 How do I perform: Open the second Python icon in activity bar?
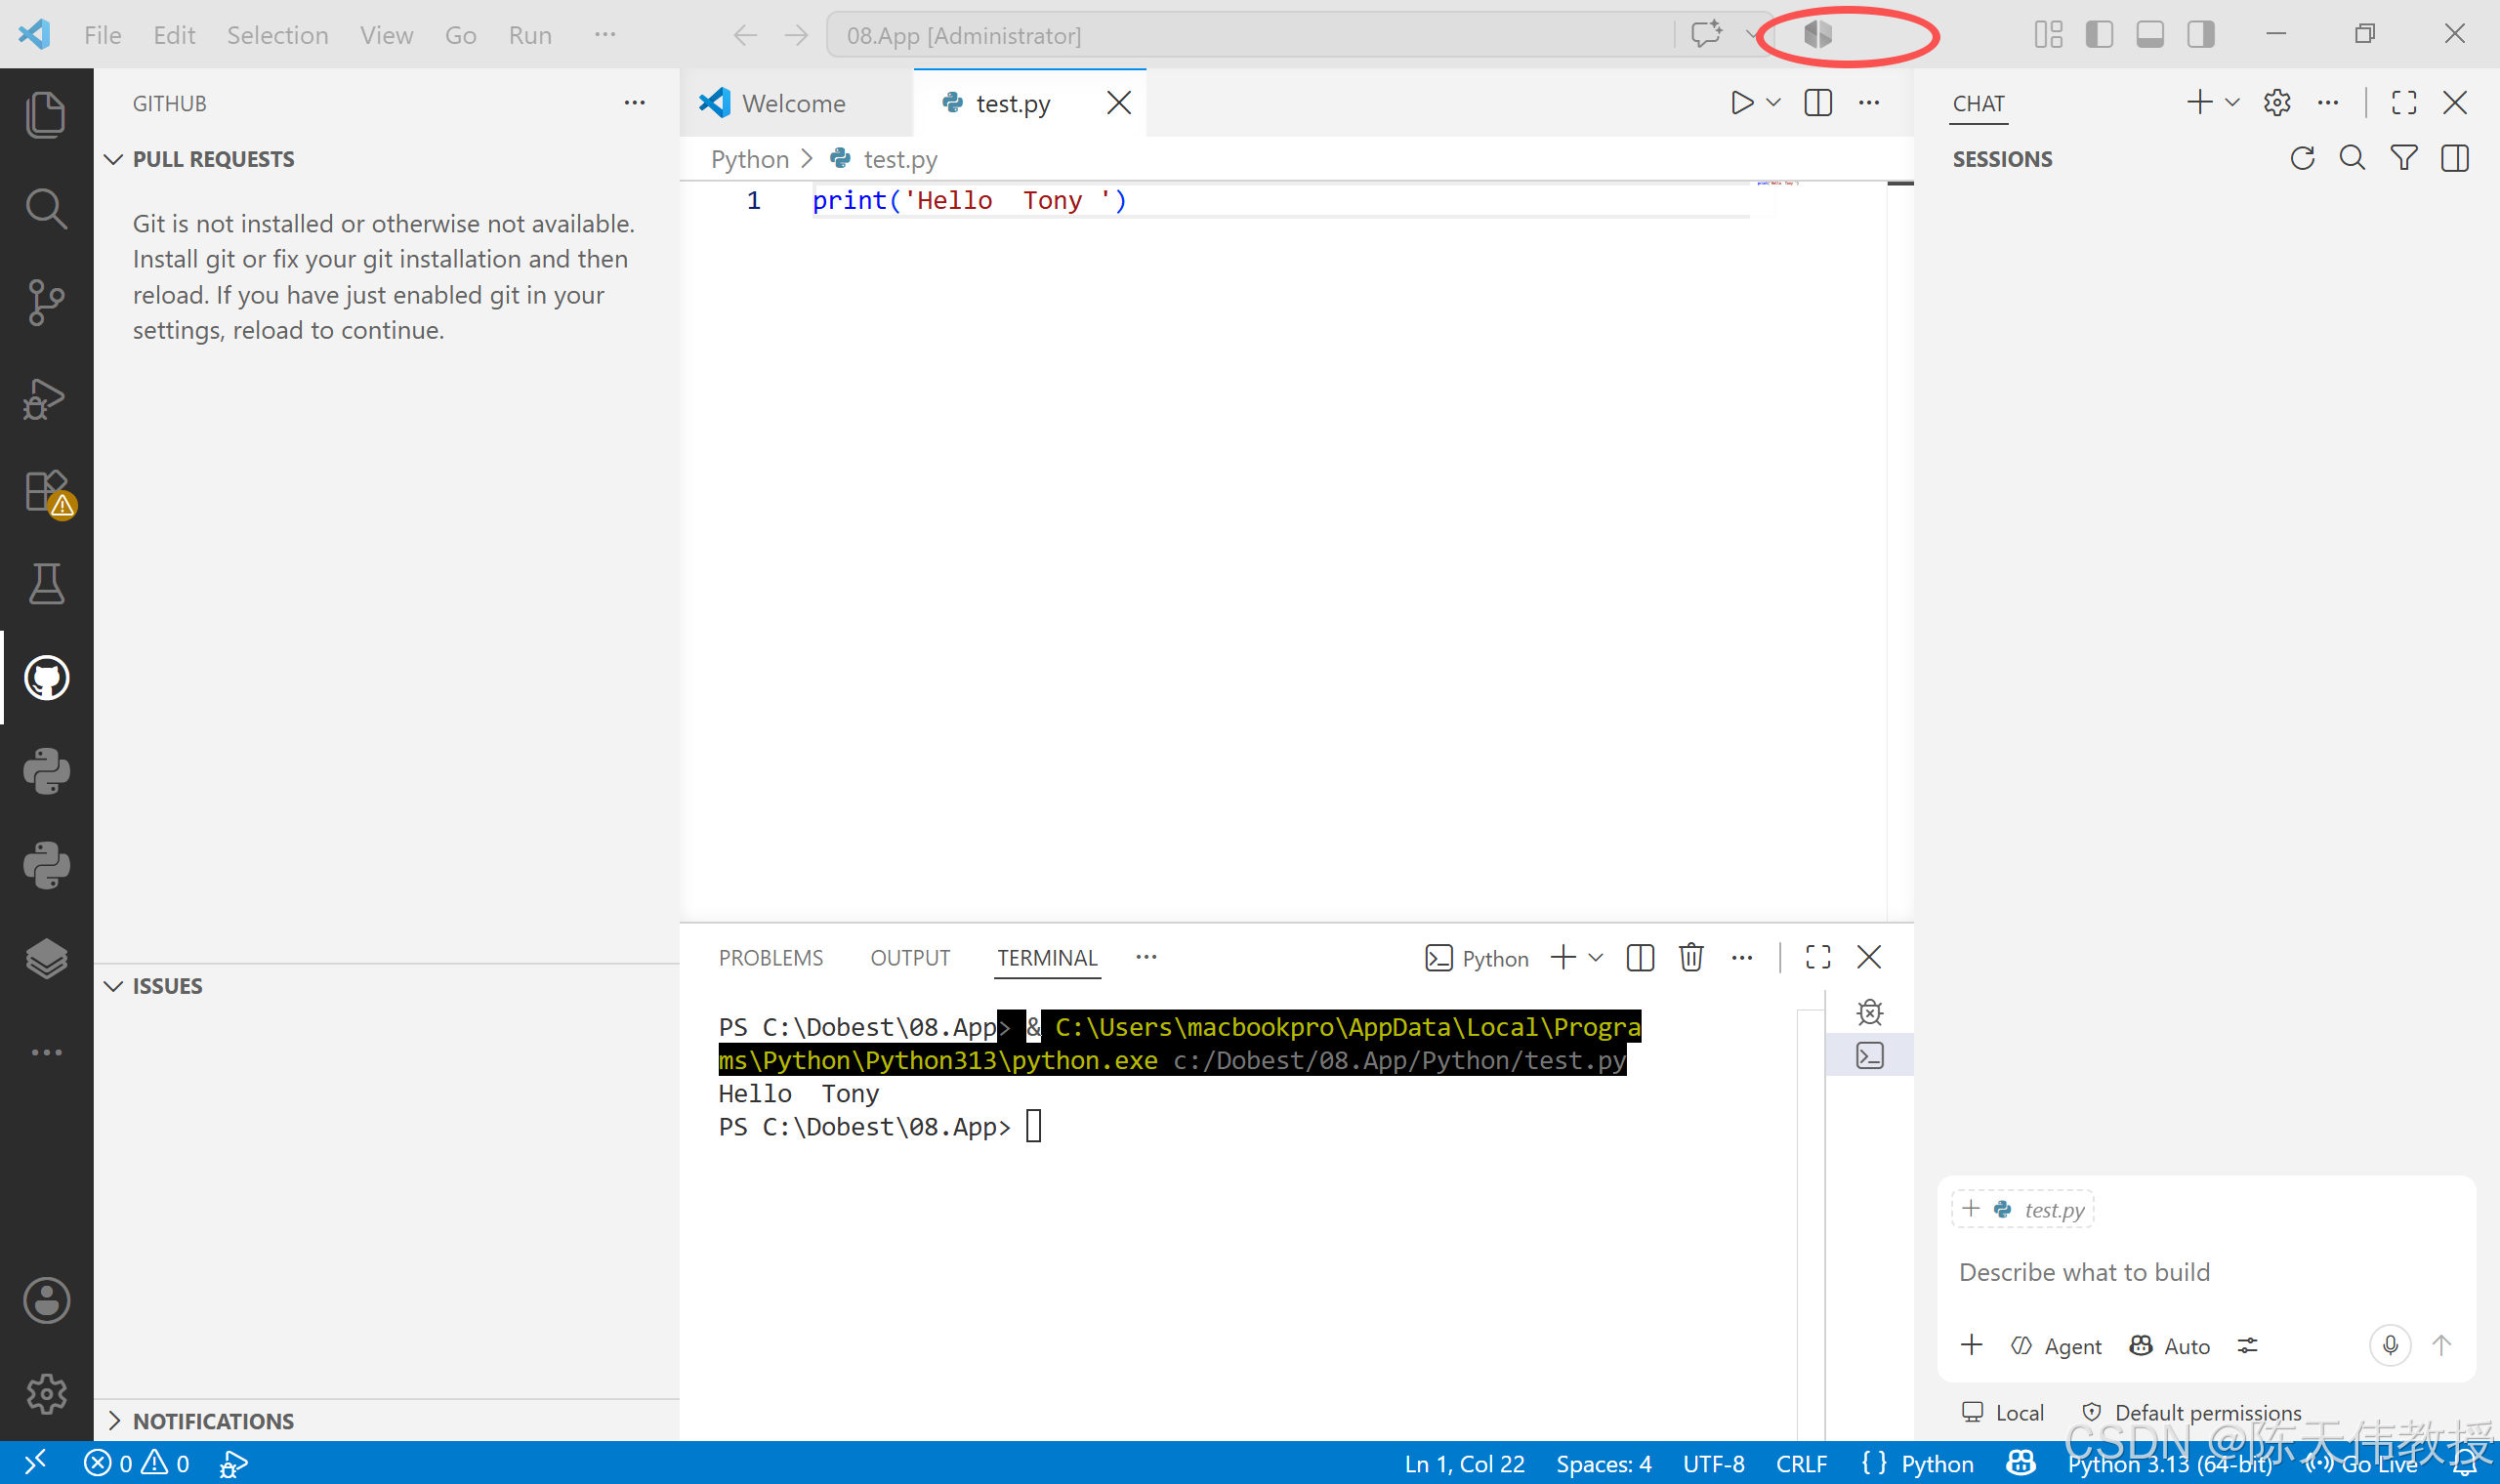coord(46,864)
